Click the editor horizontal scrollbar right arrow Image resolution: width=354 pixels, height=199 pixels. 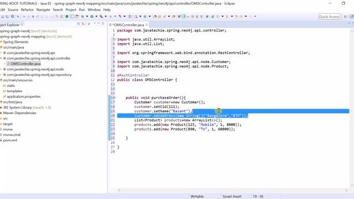347,190
